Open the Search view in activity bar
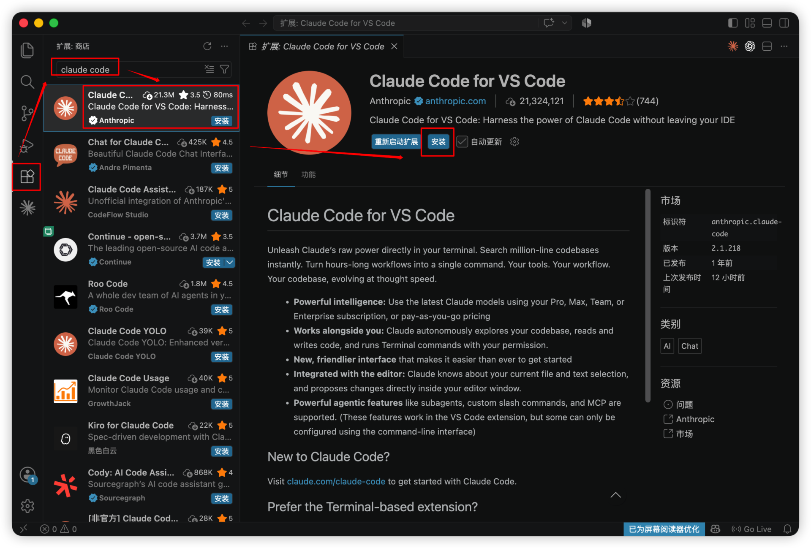 click(x=27, y=82)
